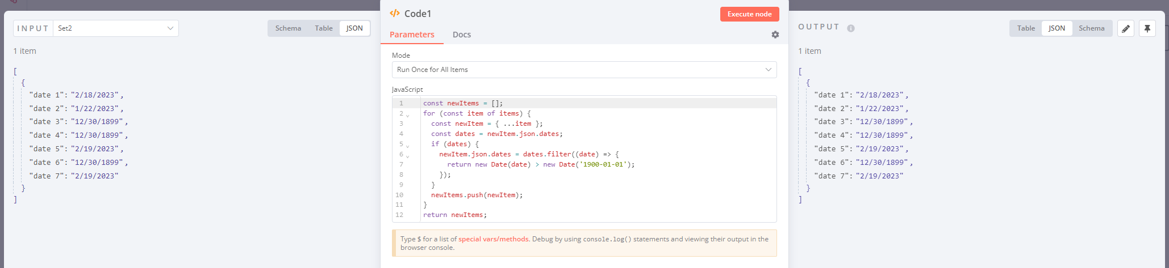1169x268 pixels.
Task: Click the pencil edit output icon
Action: (x=1125, y=28)
